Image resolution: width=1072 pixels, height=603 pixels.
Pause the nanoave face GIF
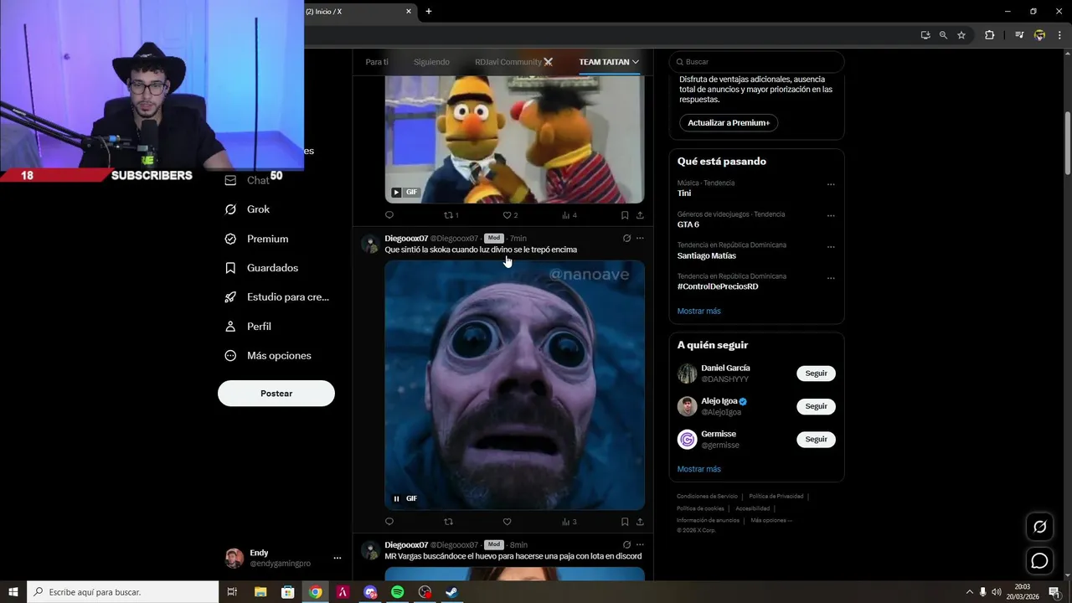coord(396,498)
